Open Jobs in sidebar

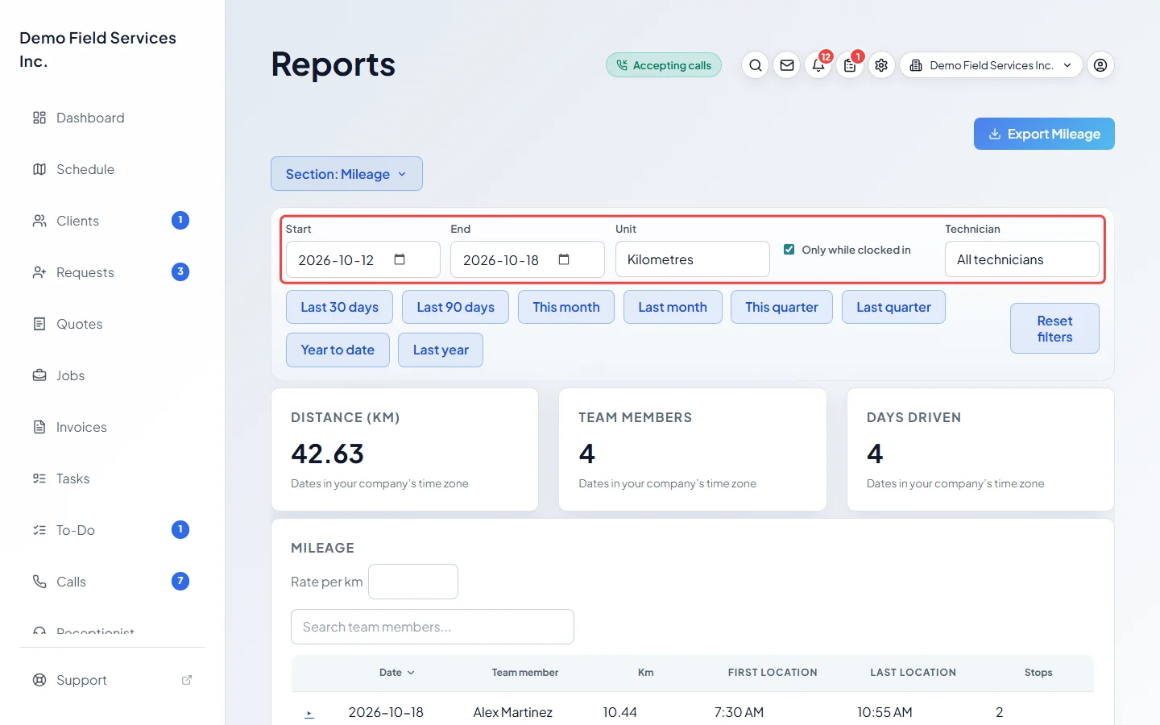click(x=113, y=375)
